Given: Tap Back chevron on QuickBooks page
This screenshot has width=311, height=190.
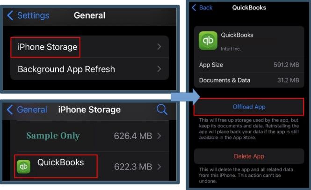Looking at the screenshot, I should tap(194, 8).
